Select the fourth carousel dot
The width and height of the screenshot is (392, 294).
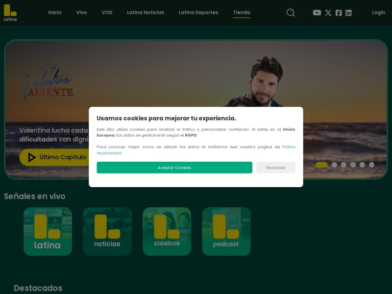[353, 165]
